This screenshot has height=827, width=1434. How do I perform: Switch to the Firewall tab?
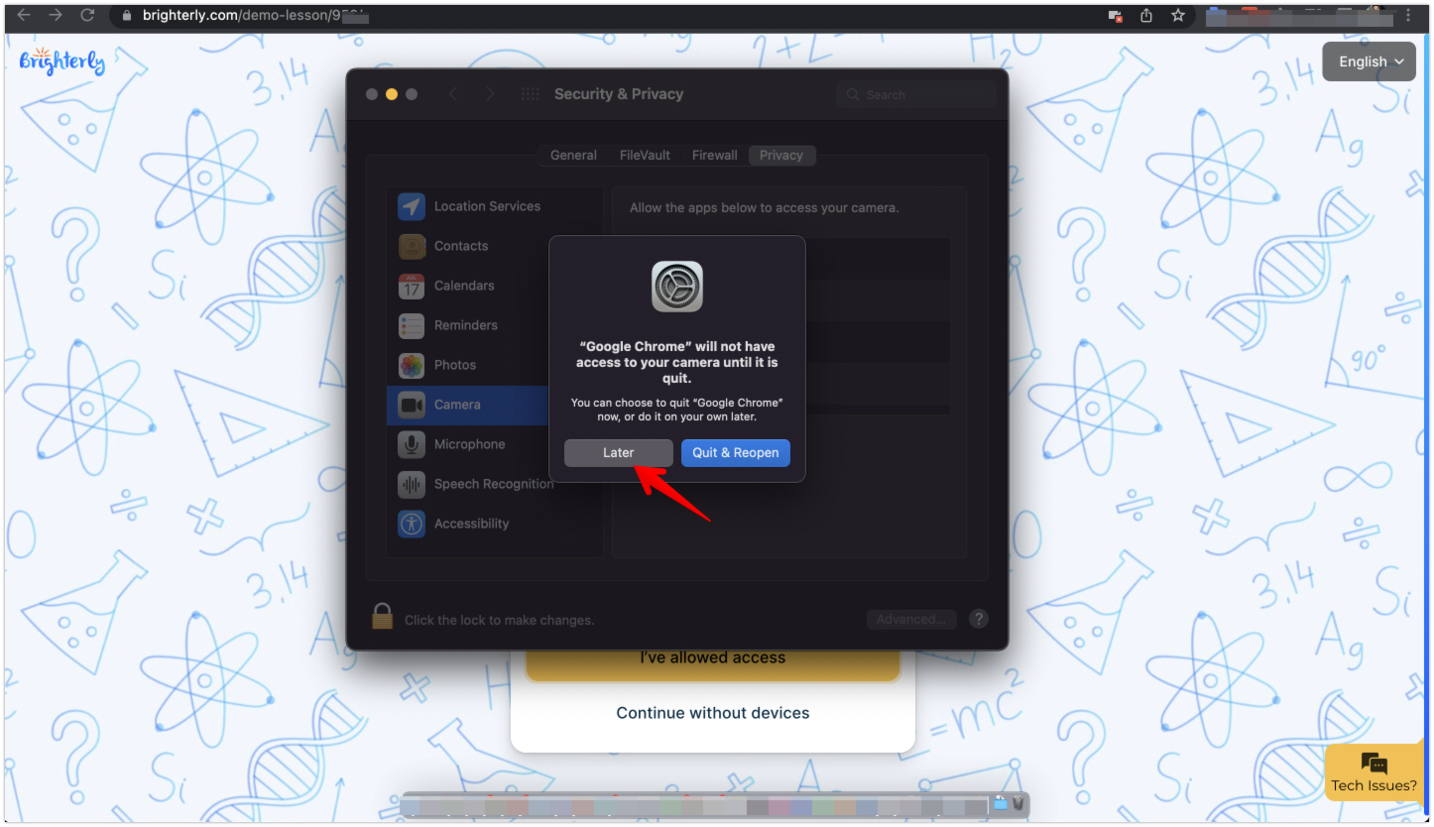point(715,155)
